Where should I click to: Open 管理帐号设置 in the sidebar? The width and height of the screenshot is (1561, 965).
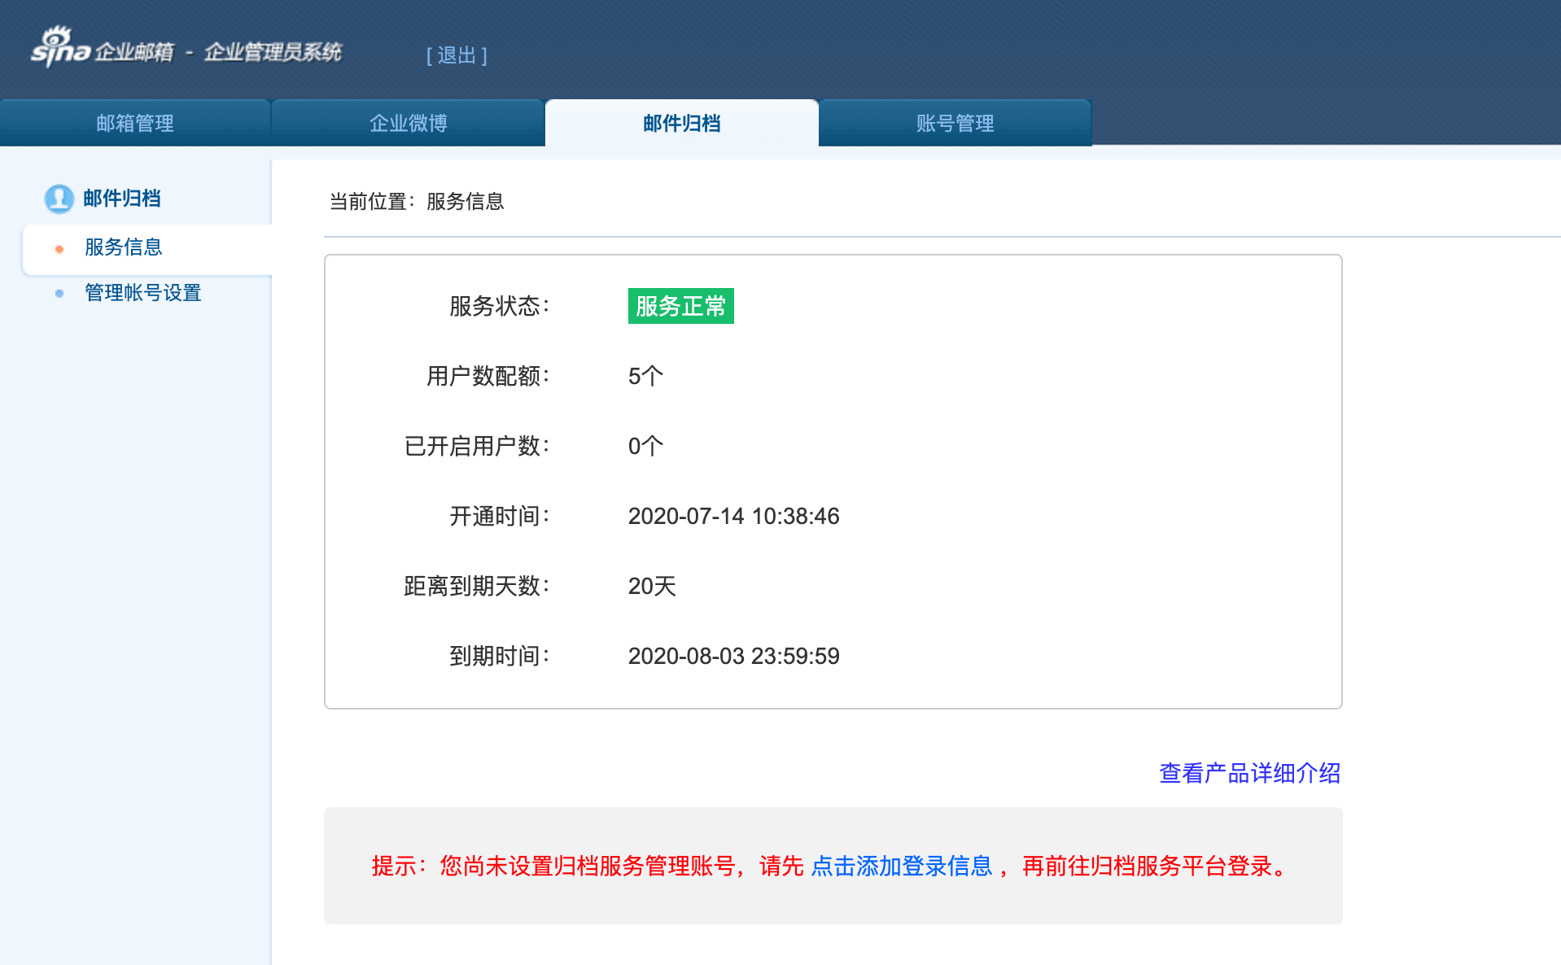143,293
